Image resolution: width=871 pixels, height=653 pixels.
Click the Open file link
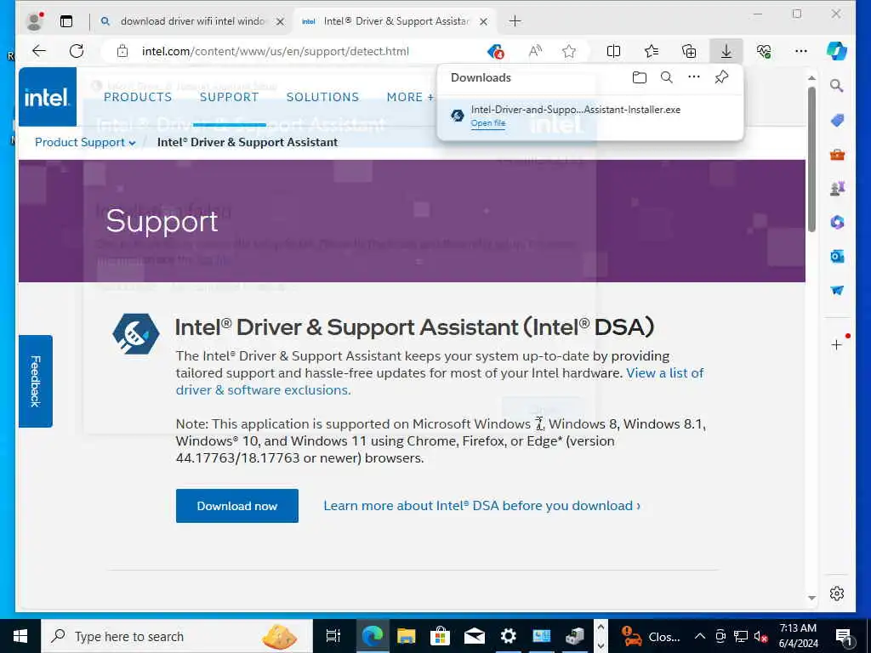pyautogui.click(x=487, y=122)
